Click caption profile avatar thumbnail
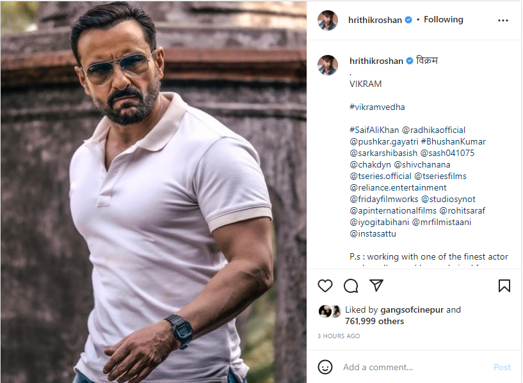523x383 pixels. (328, 65)
